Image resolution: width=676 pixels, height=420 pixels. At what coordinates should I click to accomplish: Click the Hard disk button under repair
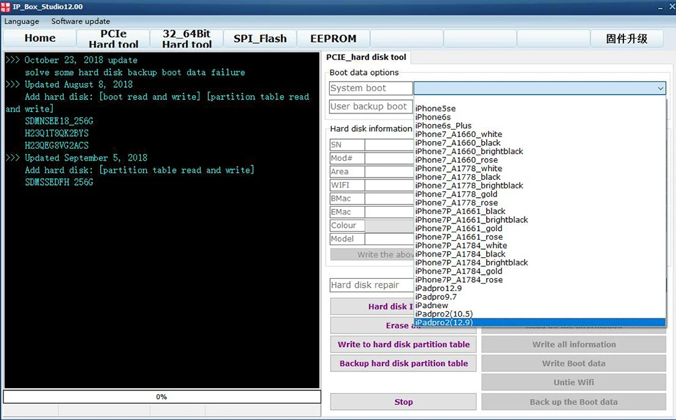(x=372, y=307)
